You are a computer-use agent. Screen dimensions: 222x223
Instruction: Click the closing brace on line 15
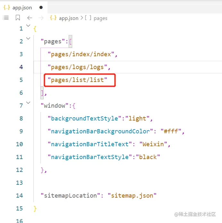35,209
